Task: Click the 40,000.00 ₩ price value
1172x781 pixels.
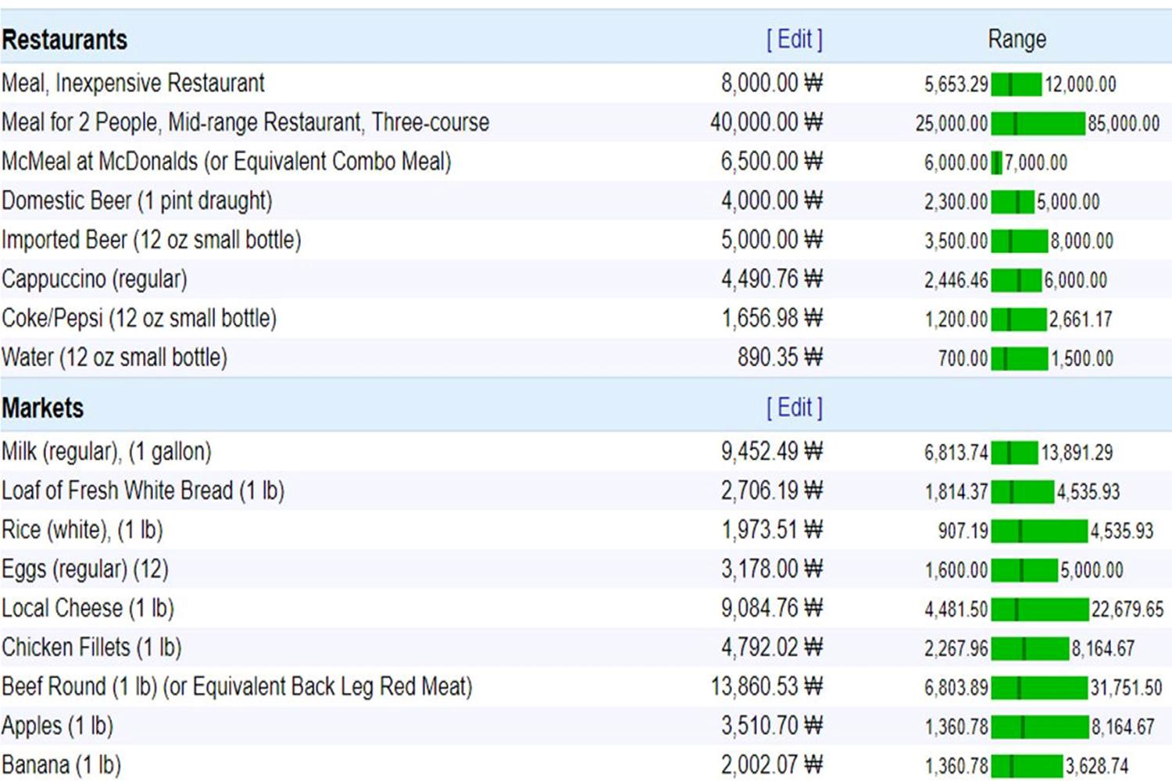Action: pos(766,123)
